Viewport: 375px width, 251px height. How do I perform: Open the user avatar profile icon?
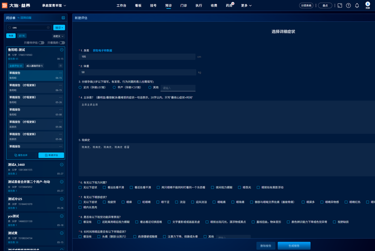(367, 4)
